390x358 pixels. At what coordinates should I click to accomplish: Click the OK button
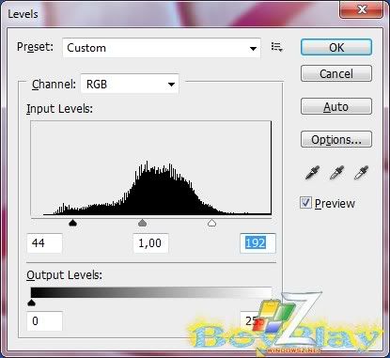click(336, 47)
